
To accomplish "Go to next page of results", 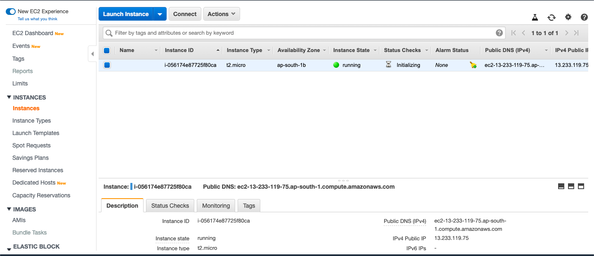I will [x=567, y=33].
